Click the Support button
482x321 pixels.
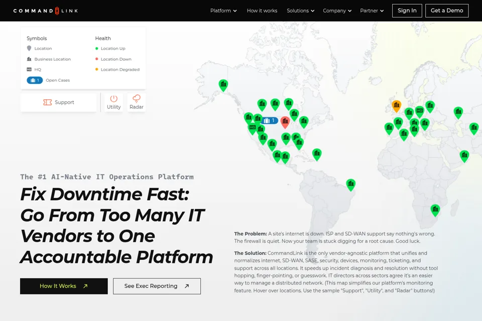[58, 102]
